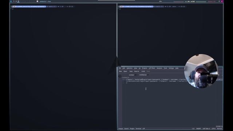
Task: Click the greyed-out Redo toolbar button
Action: point(148,71)
